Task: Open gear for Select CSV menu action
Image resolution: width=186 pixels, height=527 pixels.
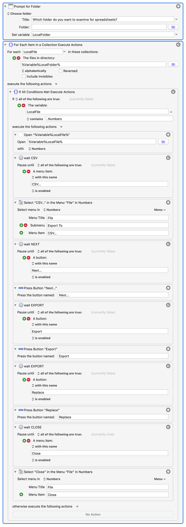Action: [x=168, y=203]
